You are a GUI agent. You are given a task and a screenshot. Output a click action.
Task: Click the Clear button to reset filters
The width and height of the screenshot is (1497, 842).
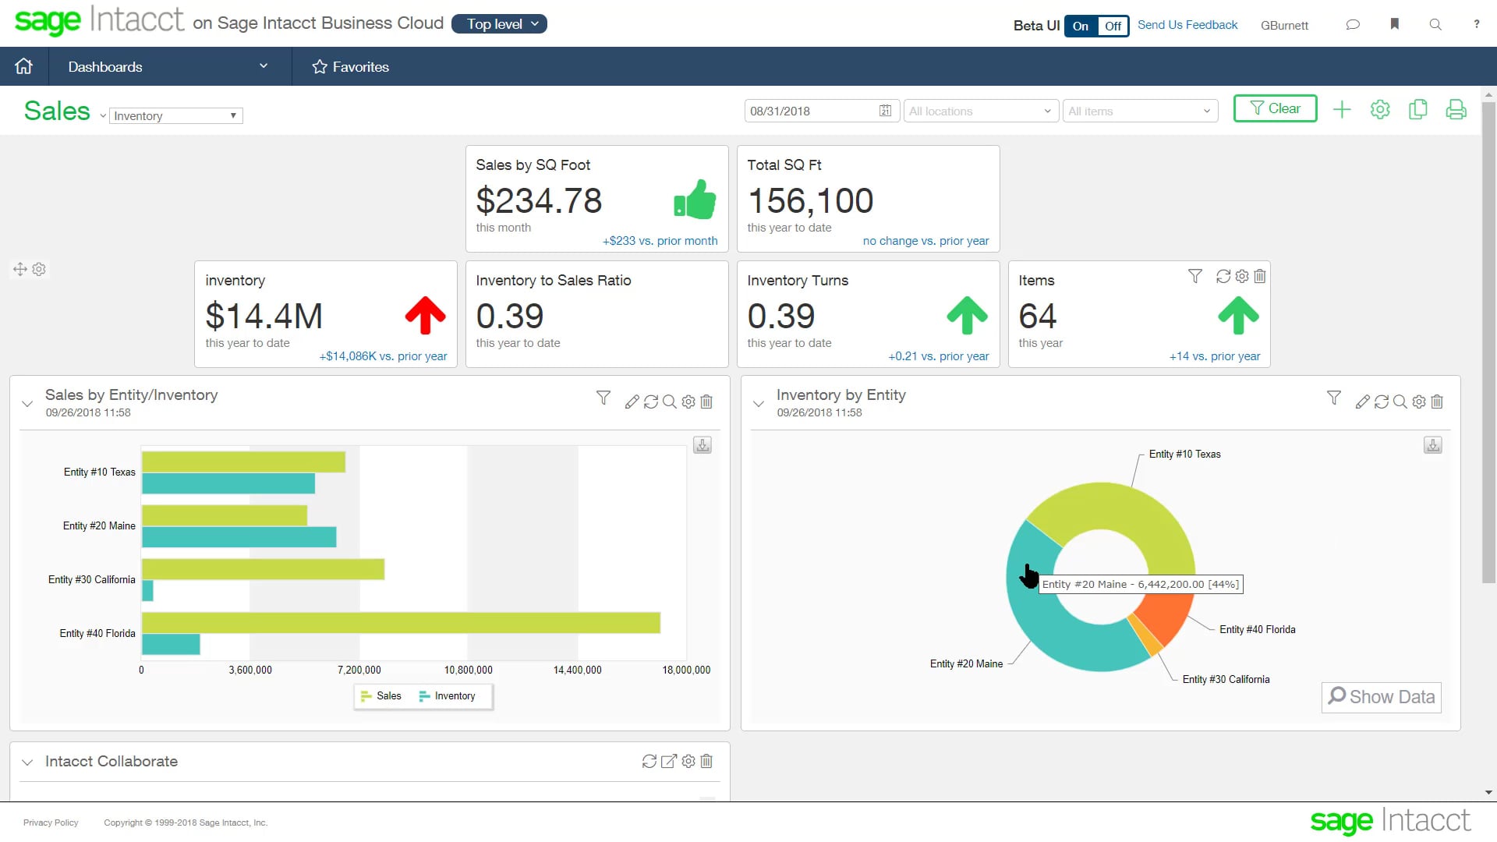(1274, 108)
